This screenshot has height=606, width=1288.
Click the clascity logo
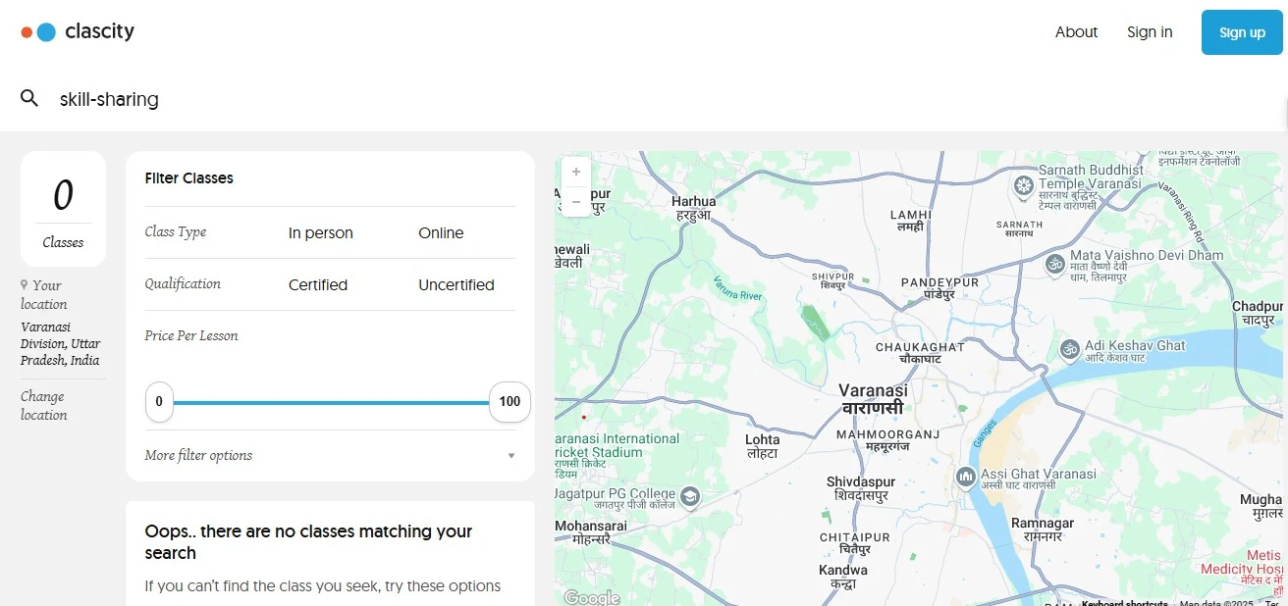[x=78, y=31]
